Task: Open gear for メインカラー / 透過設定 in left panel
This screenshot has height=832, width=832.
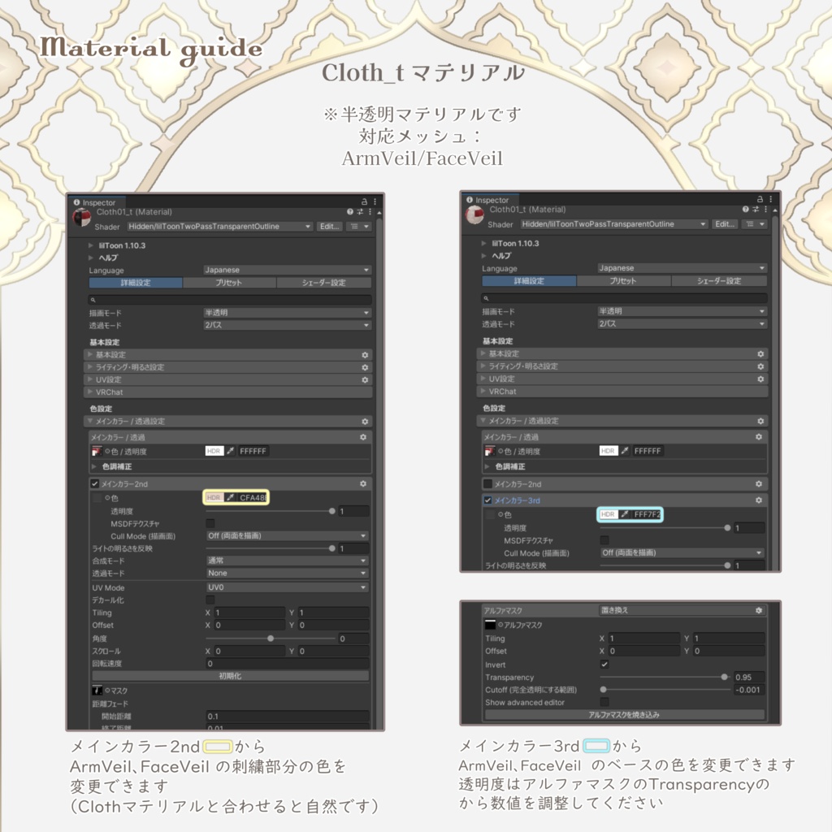Action: tap(365, 422)
